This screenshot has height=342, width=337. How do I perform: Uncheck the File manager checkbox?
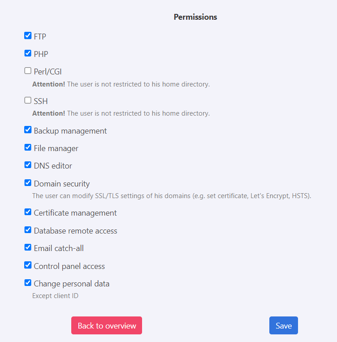(28, 147)
